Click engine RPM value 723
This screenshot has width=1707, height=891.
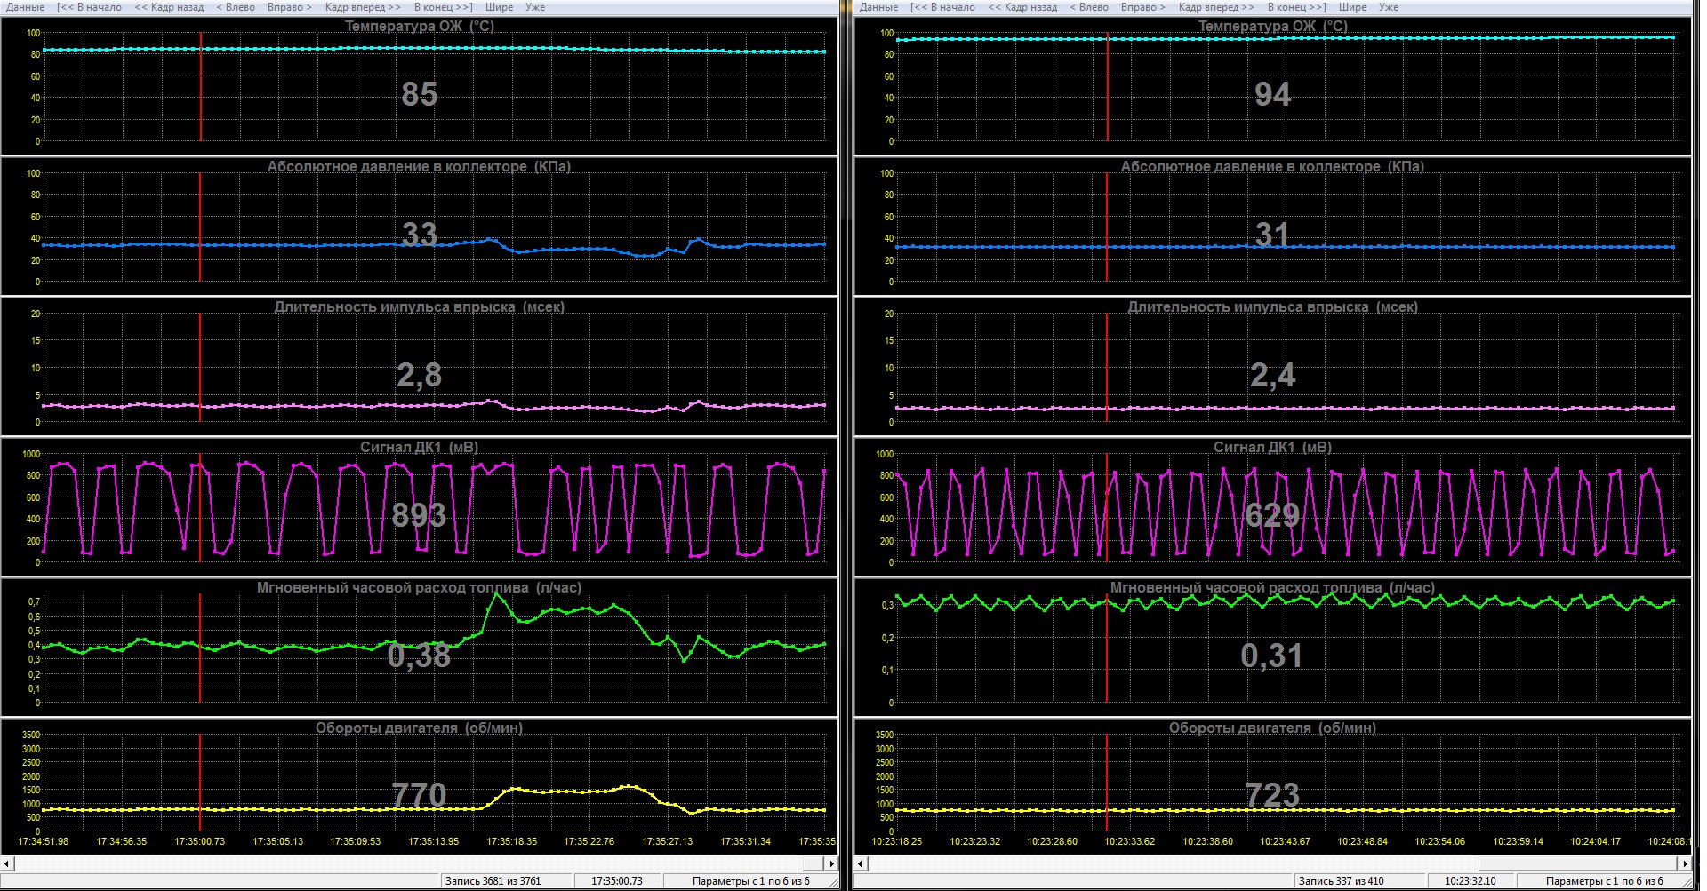tap(1272, 795)
